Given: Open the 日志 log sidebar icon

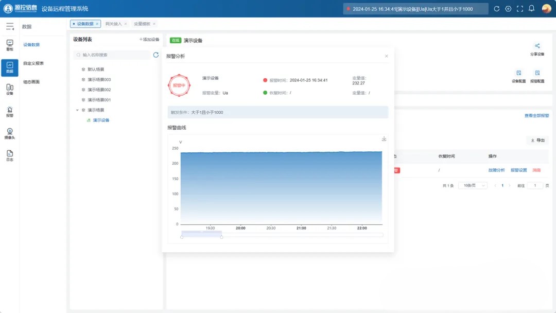Looking at the screenshot, I should coord(10,155).
